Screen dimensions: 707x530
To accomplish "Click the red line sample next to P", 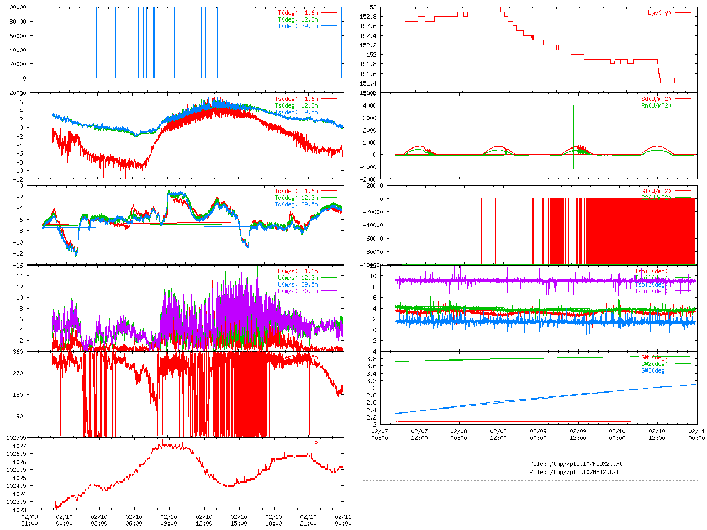I will [330, 443].
